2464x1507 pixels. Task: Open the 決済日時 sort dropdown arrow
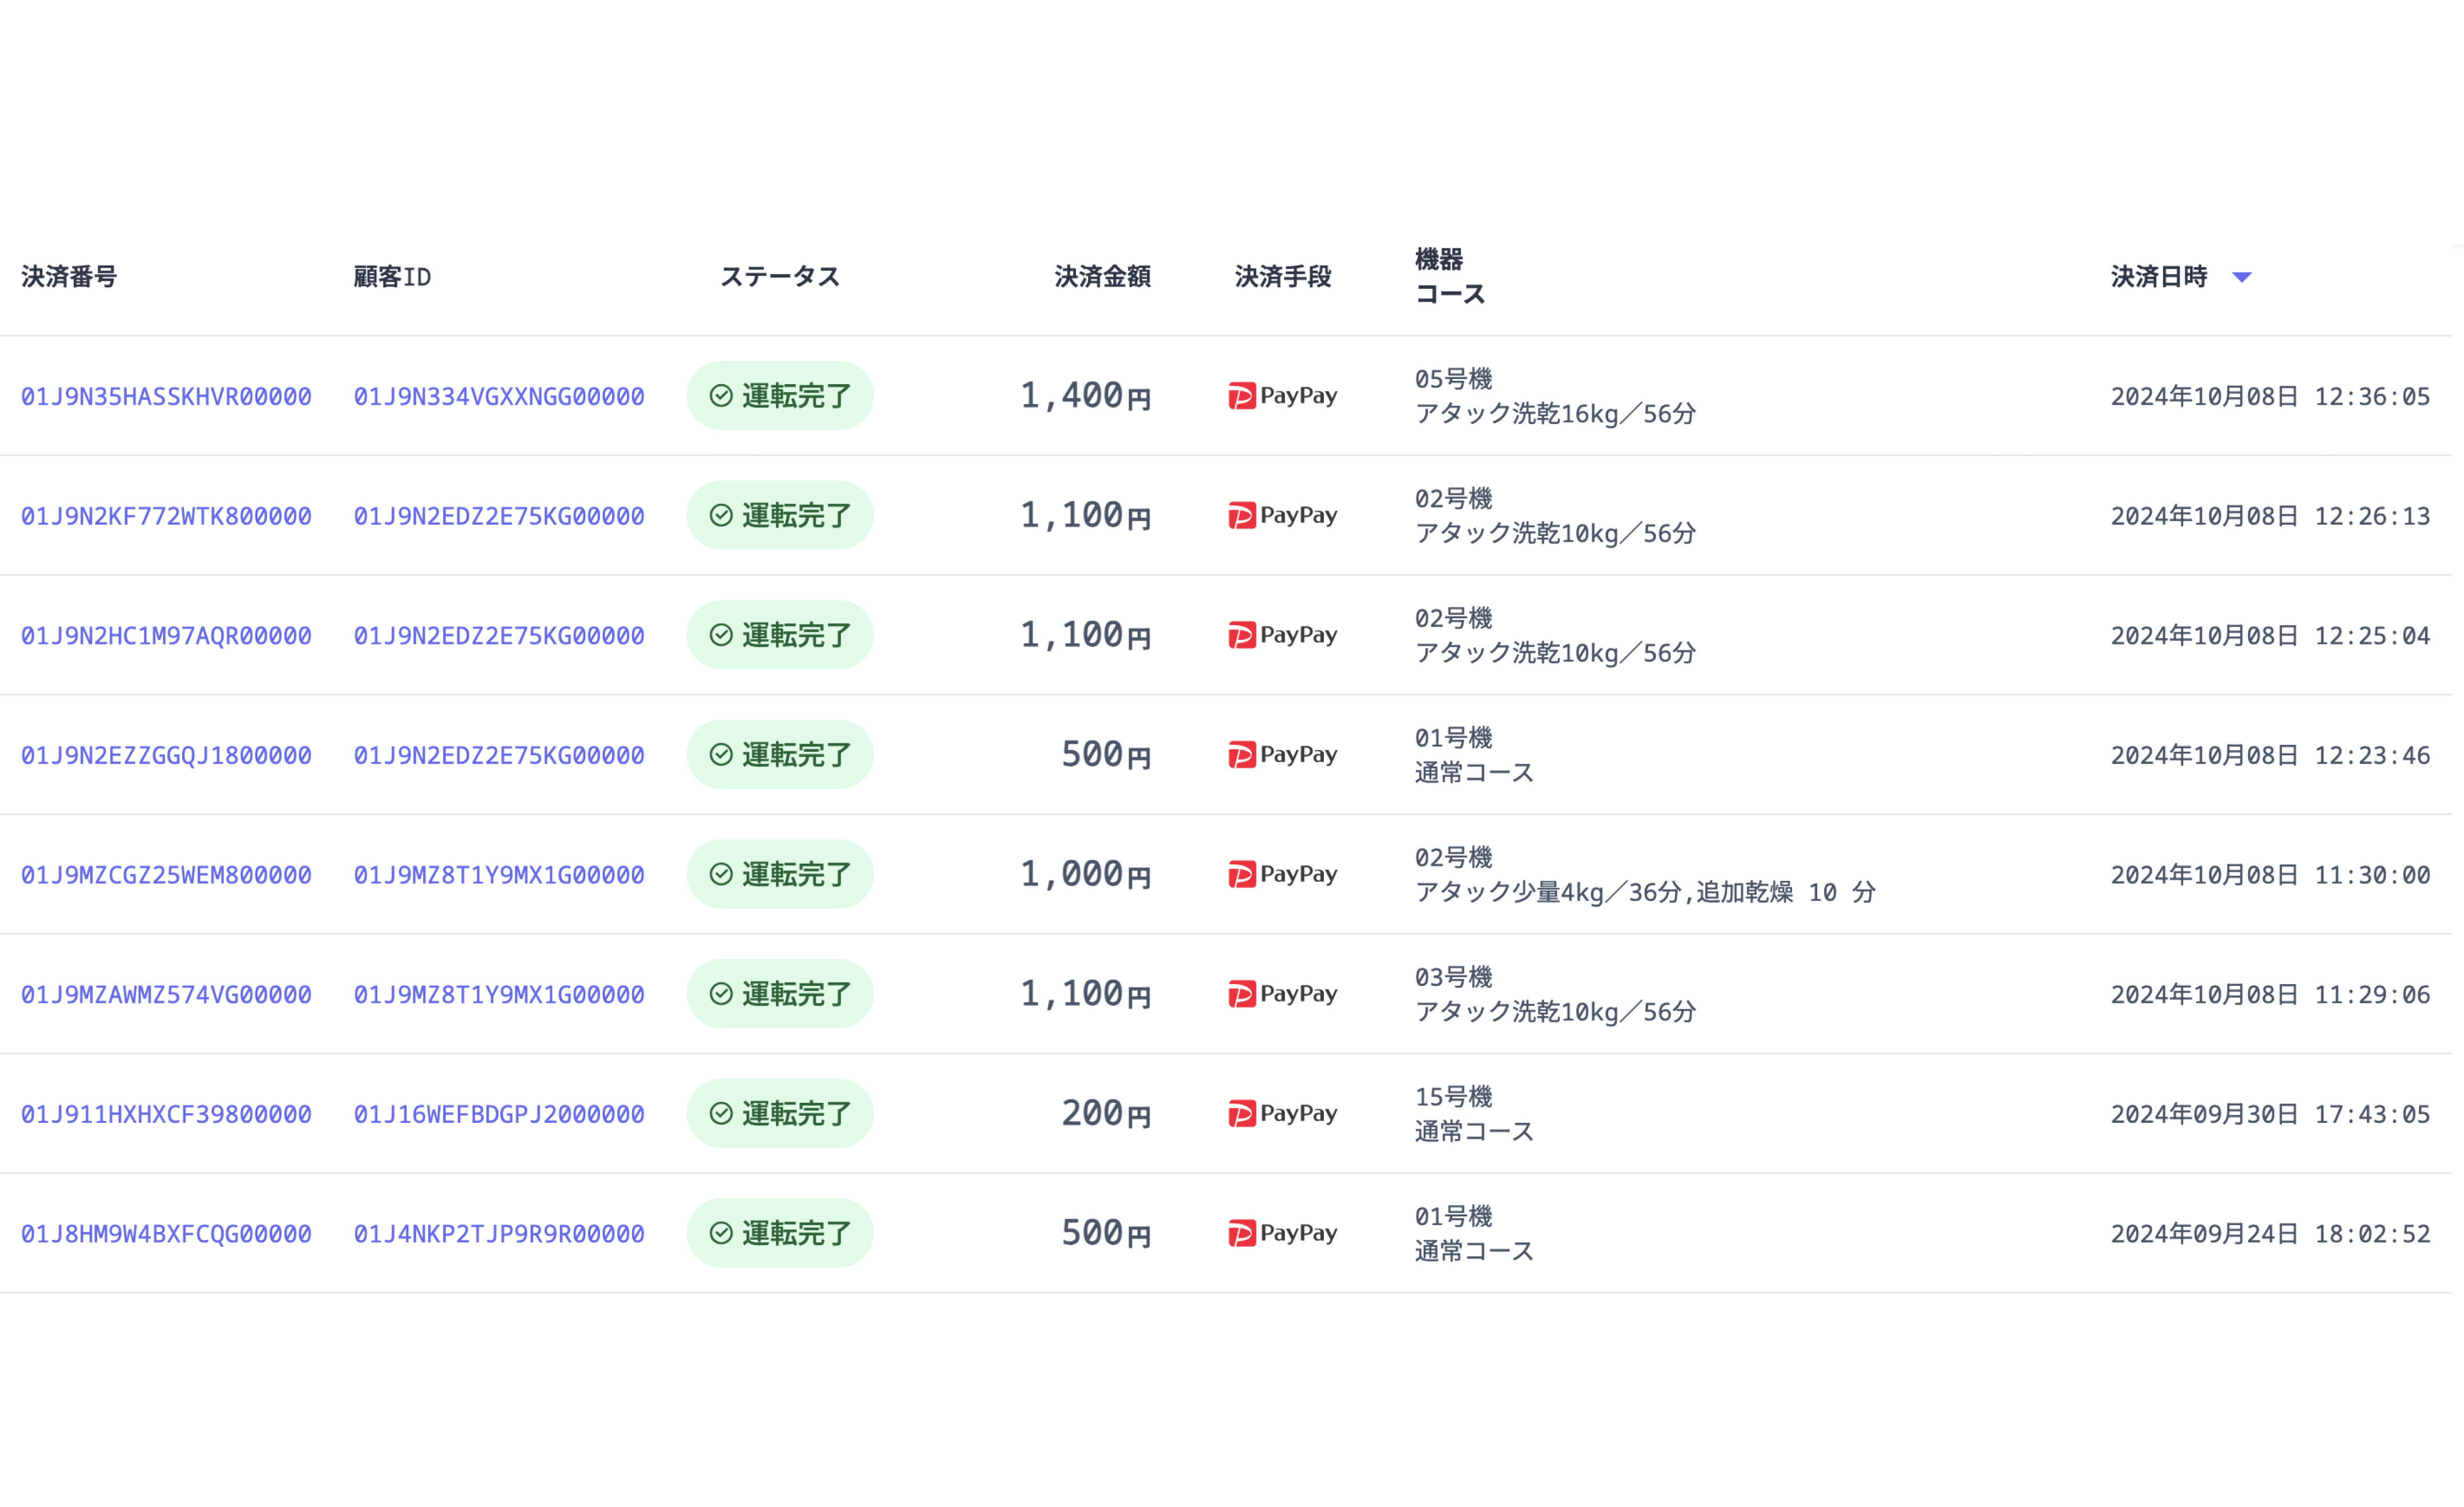coord(2242,278)
